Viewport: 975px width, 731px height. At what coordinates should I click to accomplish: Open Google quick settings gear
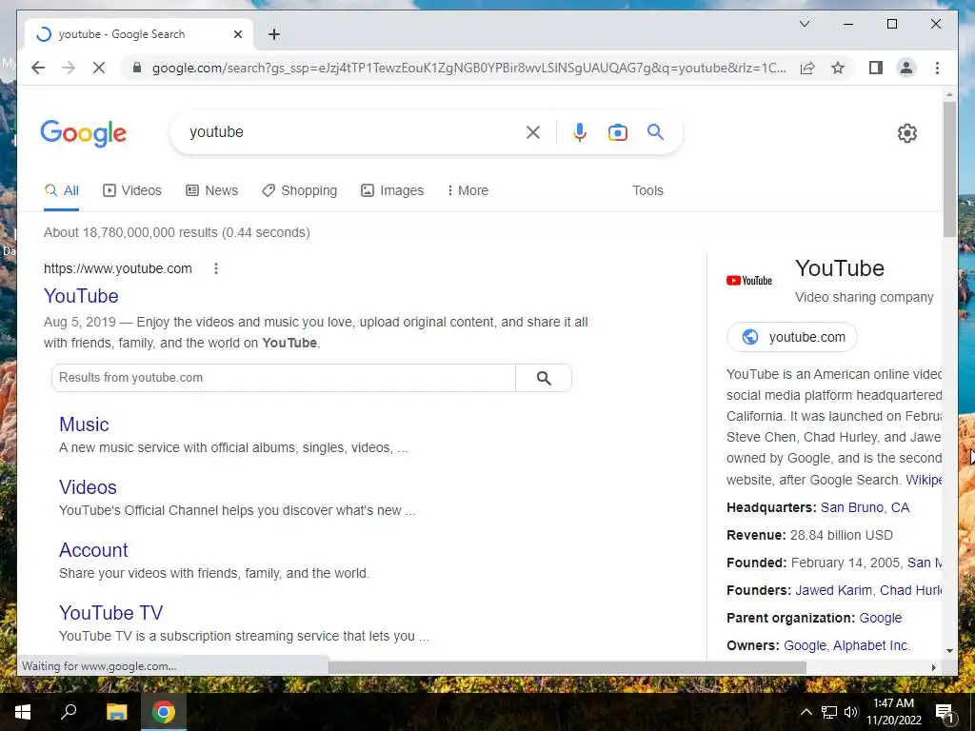coord(907,133)
